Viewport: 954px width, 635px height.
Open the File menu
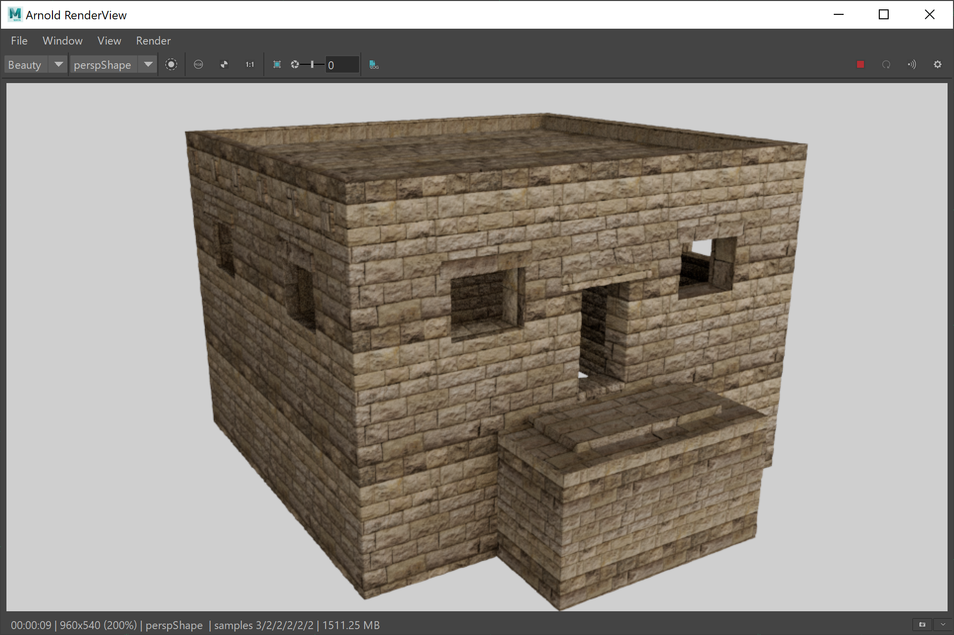point(19,41)
